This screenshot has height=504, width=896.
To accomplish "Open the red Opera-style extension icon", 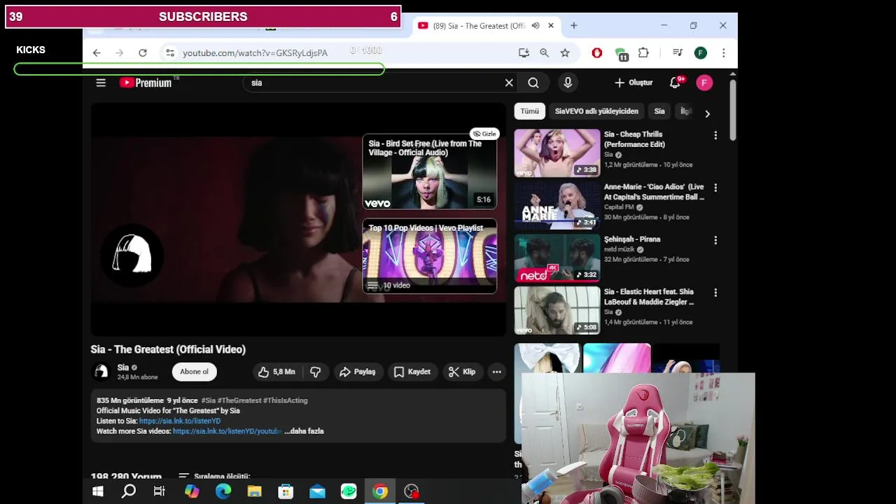I will coord(597,52).
